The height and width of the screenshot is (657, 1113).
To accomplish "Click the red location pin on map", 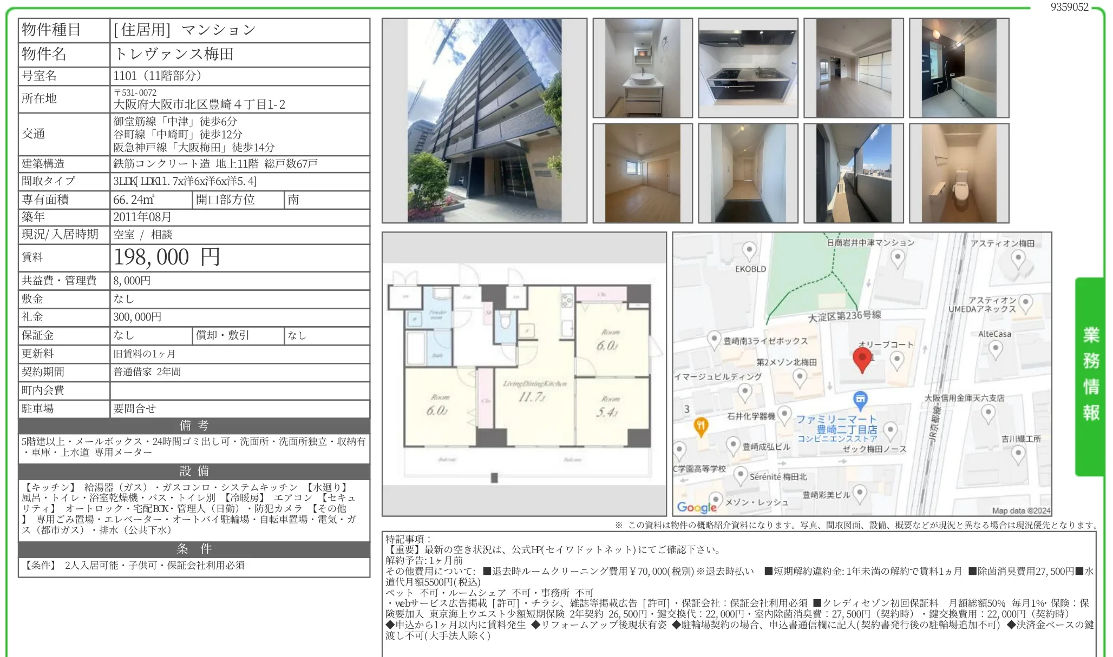I will [x=862, y=359].
